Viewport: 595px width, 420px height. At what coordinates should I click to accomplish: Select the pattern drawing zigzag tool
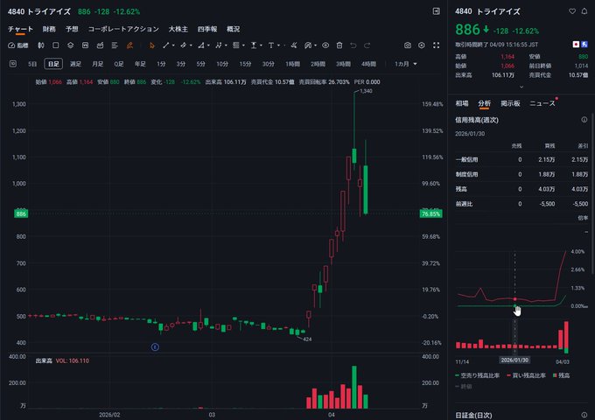coord(218,45)
